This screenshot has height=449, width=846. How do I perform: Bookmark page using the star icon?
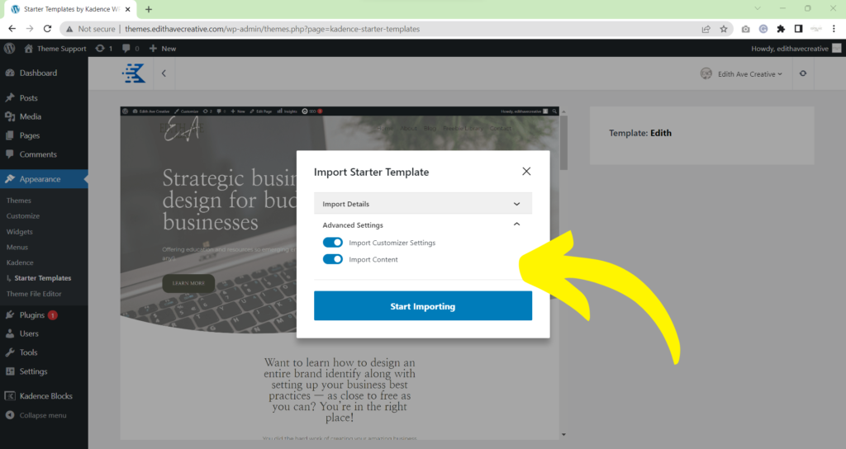point(724,28)
